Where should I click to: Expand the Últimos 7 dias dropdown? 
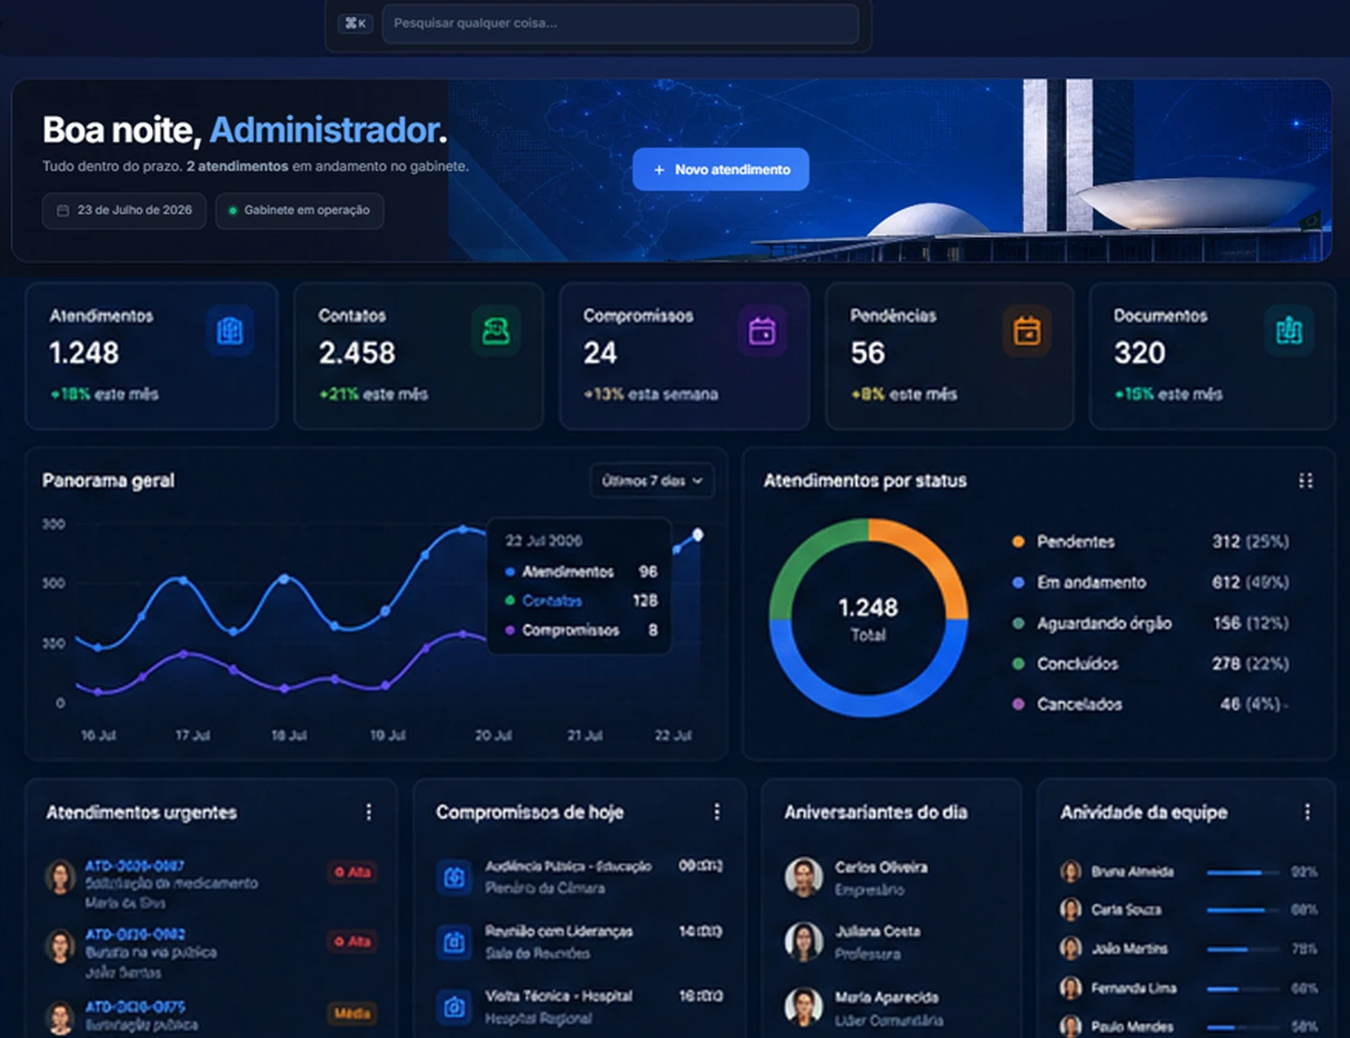tap(652, 481)
